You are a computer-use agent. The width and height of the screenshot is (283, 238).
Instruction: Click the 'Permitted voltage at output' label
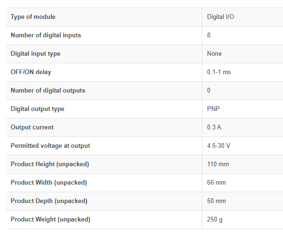(50, 146)
